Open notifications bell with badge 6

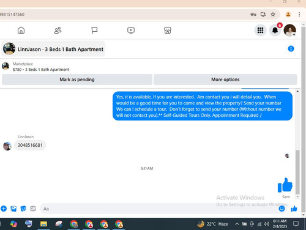point(275,31)
